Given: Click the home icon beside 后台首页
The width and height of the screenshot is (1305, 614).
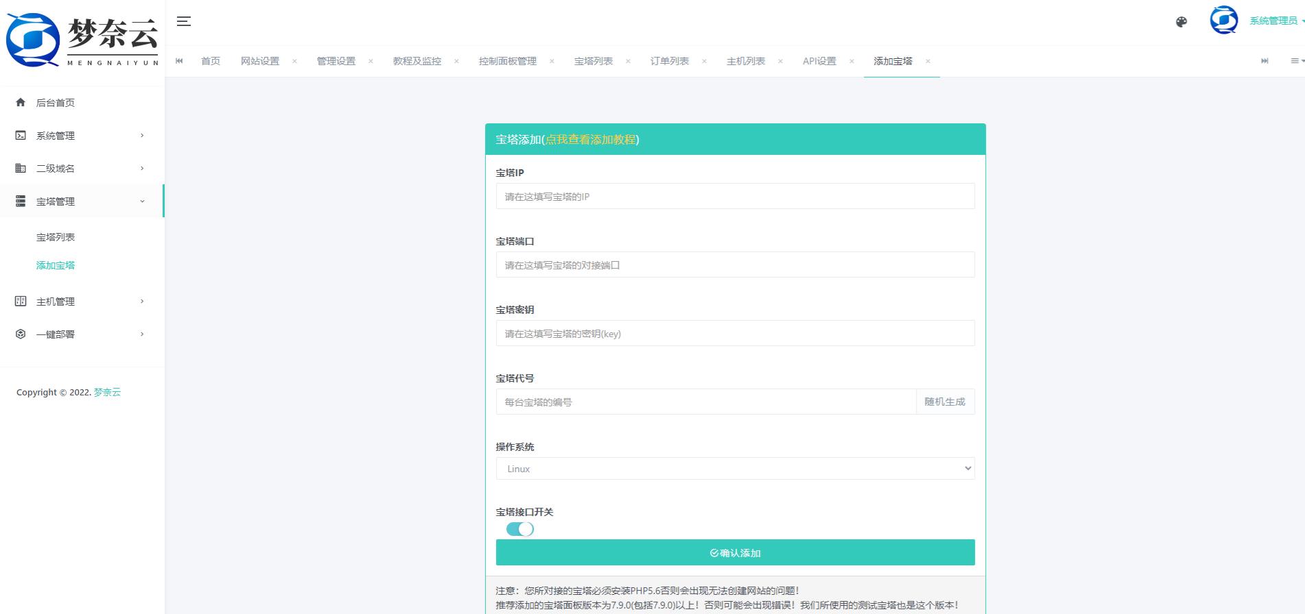Looking at the screenshot, I should coord(21,103).
